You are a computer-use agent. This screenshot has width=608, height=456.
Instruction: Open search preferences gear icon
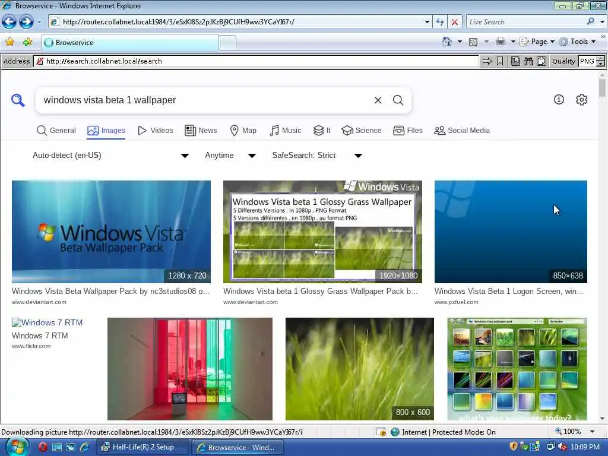click(x=581, y=100)
